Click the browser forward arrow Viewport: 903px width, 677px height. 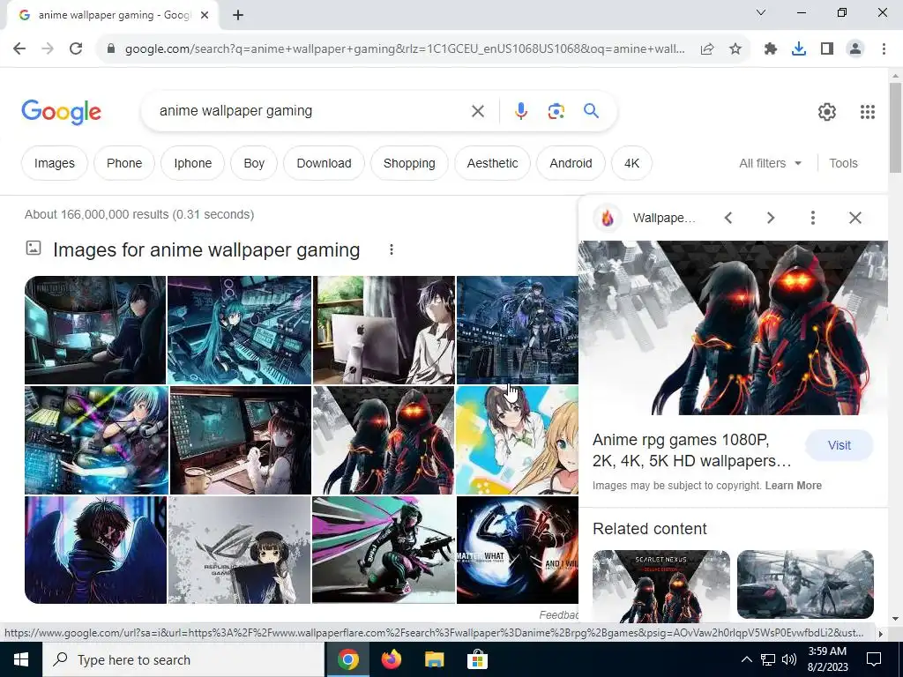pyautogui.click(x=48, y=49)
